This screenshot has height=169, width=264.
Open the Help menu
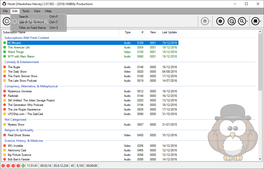(x=48, y=11)
